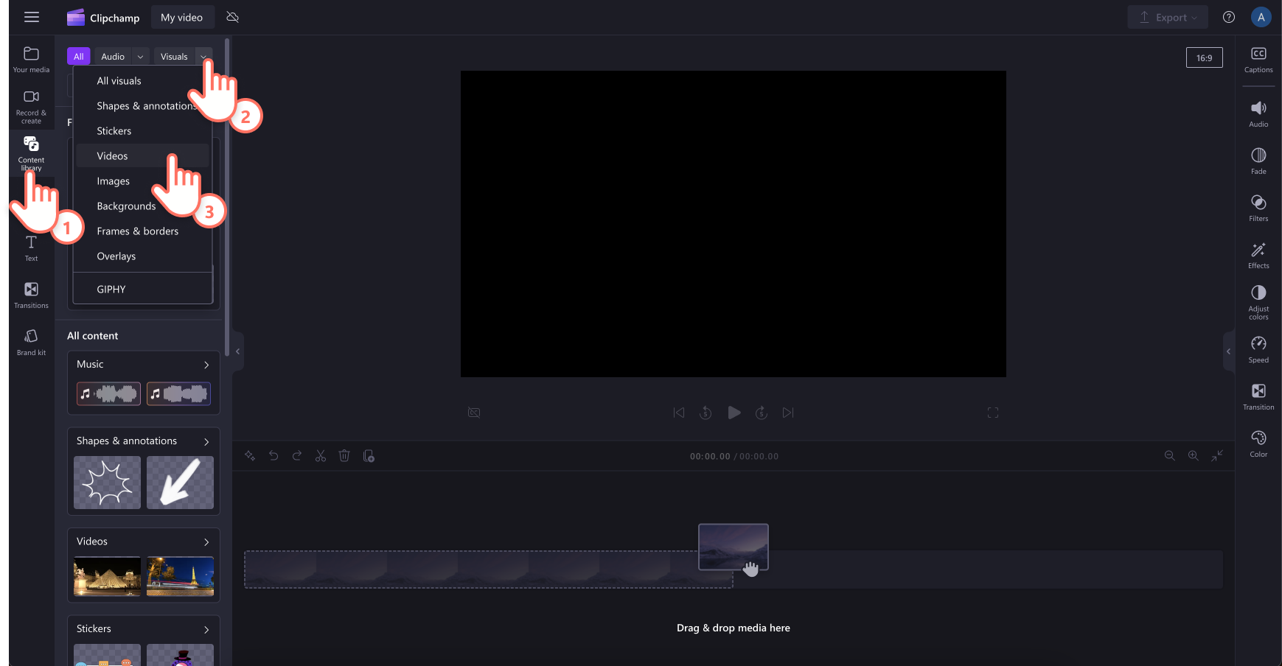Forward five seconds
The height and width of the screenshot is (666, 1282).
pyautogui.click(x=762, y=413)
